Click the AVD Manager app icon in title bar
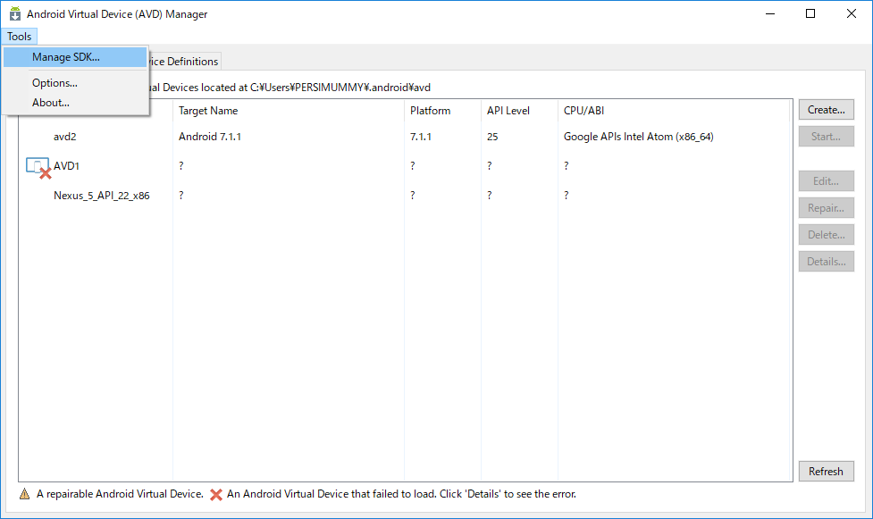This screenshot has height=519, width=873. (15, 14)
